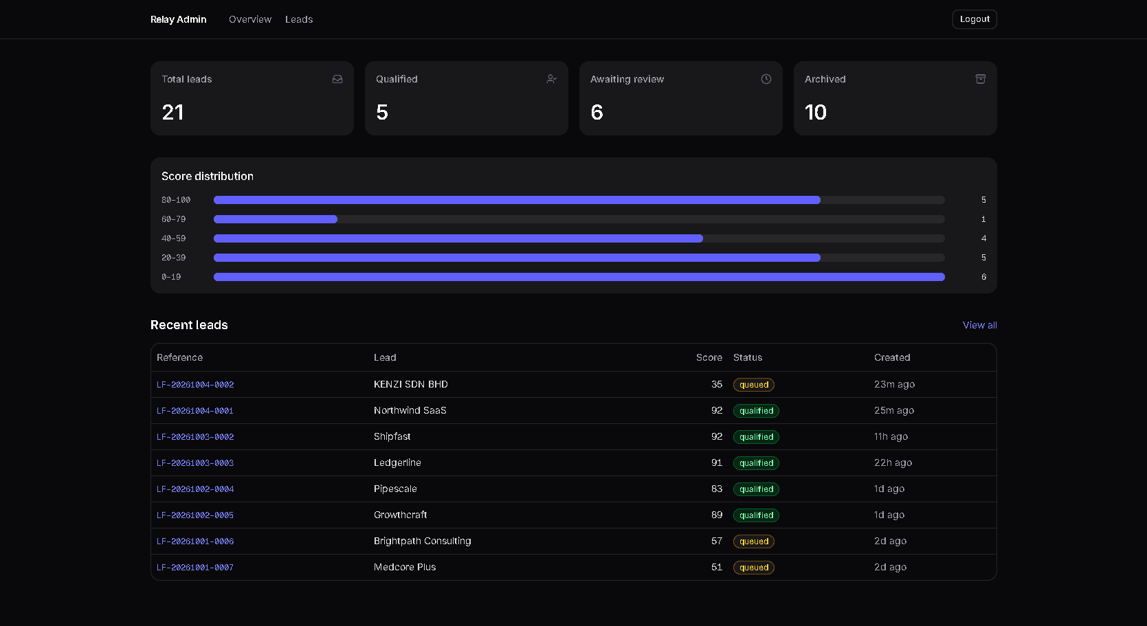
Task: Click the inbox icon on Total leads card
Action: (x=337, y=79)
